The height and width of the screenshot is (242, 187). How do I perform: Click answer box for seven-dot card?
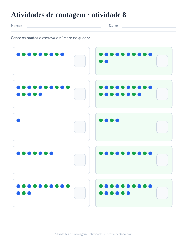click(80, 160)
